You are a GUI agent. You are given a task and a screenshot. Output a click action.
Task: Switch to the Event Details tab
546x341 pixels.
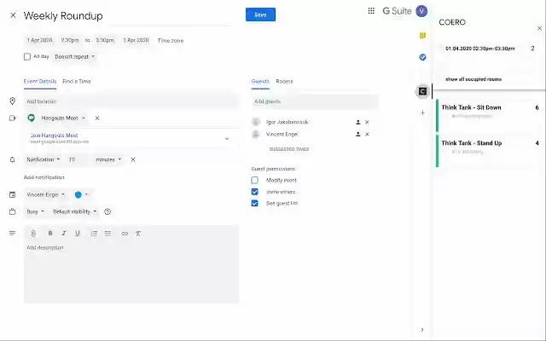pyautogui.click(x=40, y=82)
